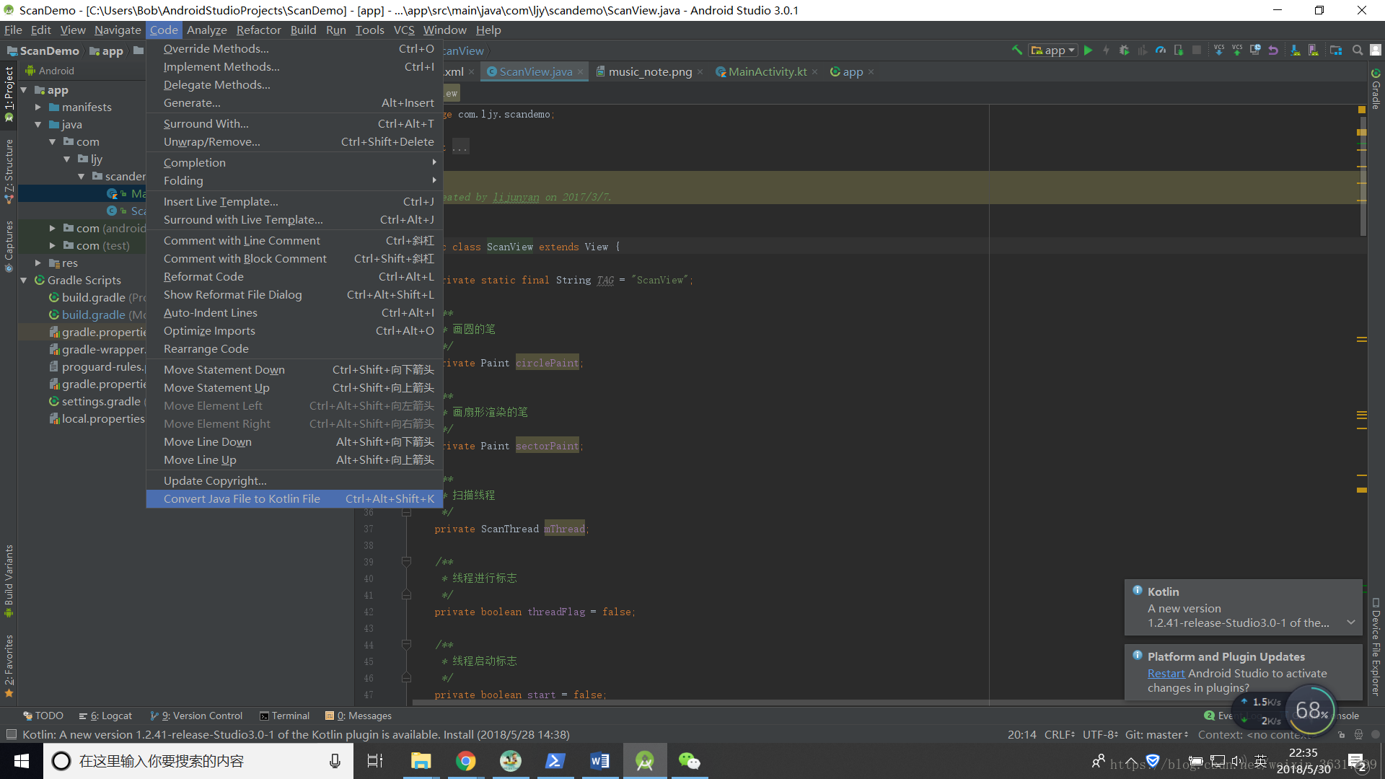
Task: Select Optimize Imports menu item
Action: tap(294, 330)
